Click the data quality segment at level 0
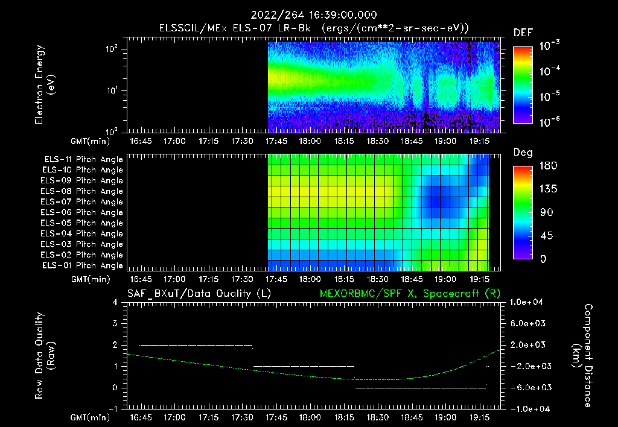 (420, 388)
